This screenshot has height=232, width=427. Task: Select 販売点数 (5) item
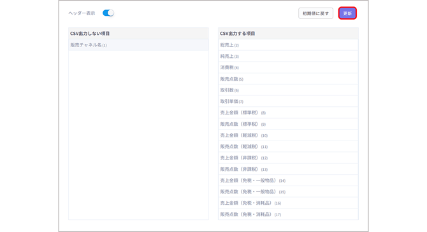tap(288, 79)
